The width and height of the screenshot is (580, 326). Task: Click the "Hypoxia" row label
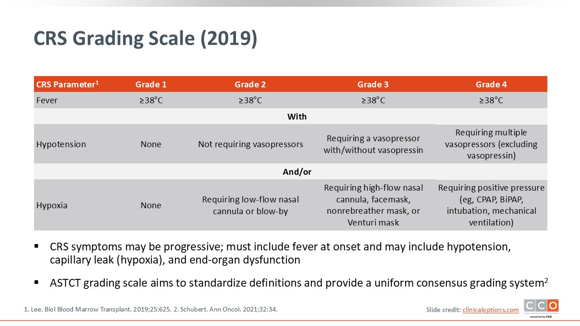[52, 205]
